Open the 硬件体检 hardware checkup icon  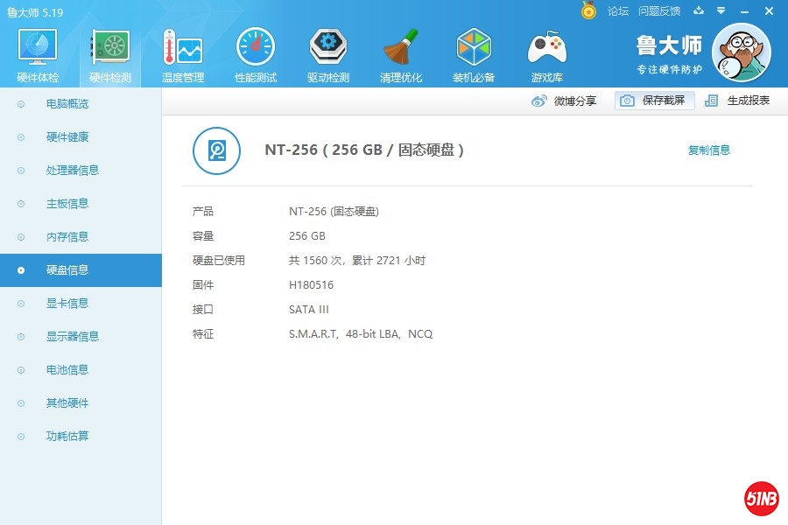38,48
